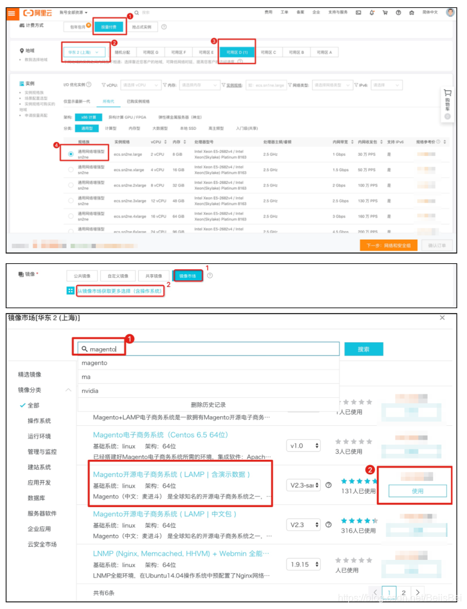Click help icon beside V2.3 version

328,525
